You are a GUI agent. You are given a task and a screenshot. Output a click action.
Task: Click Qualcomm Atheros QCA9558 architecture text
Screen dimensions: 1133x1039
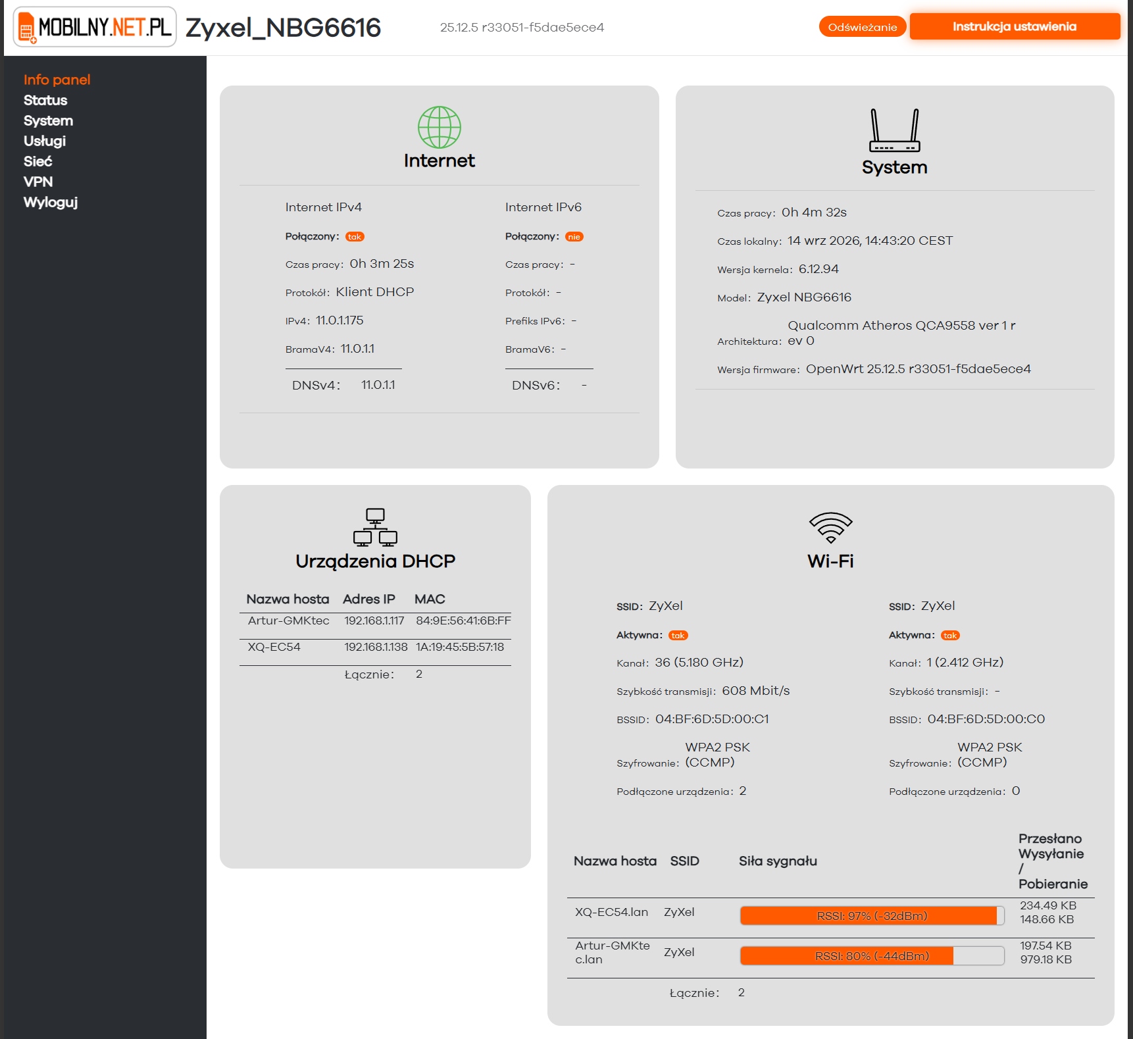click(901, 333)
